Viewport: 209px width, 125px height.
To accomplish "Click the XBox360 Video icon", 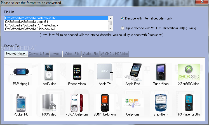I will pos(189,72).
